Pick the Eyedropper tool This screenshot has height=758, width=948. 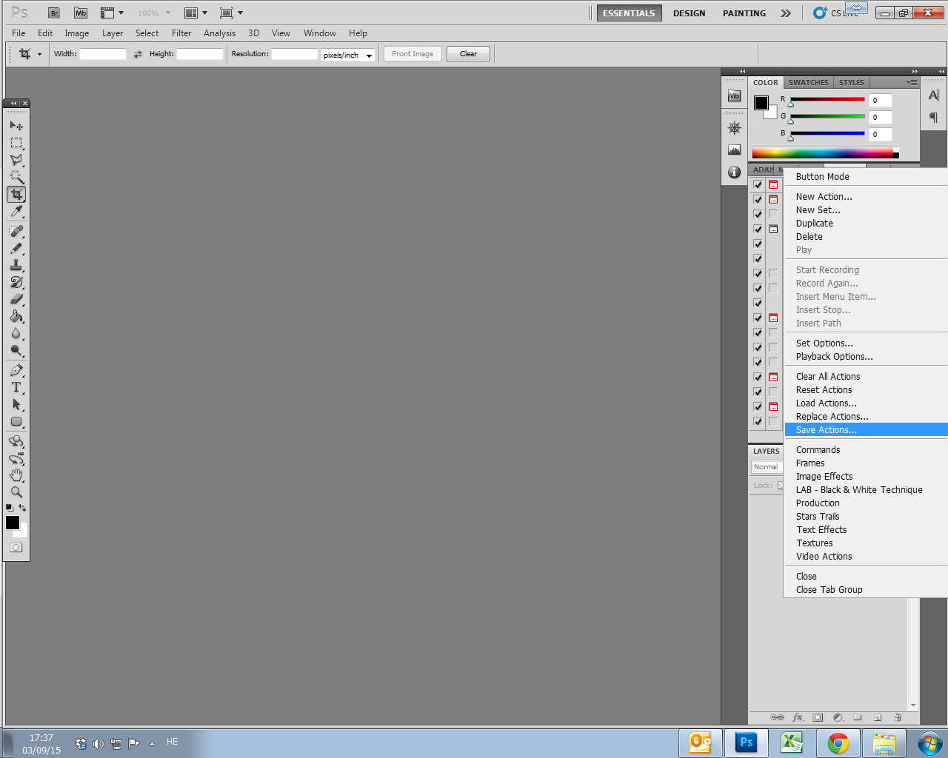tap(16, 212)
